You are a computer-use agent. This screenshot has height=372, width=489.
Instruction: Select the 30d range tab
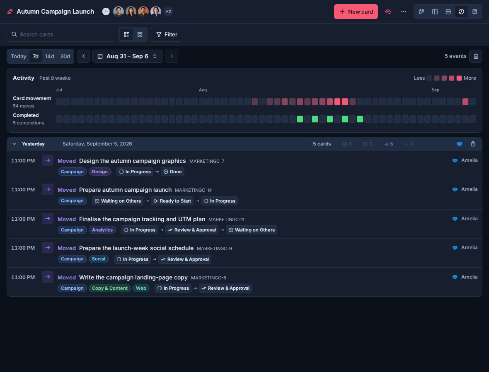coord(65,56)
